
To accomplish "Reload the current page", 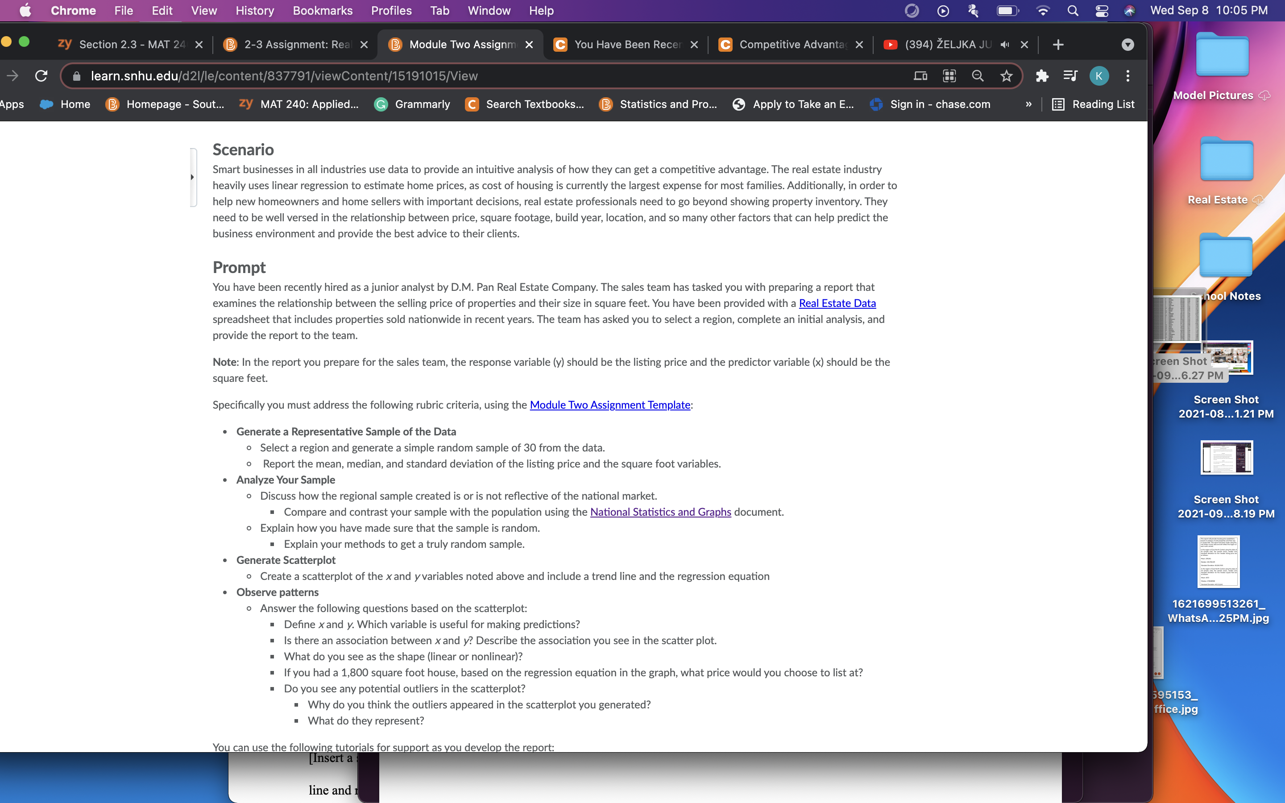I will (41, 75).
